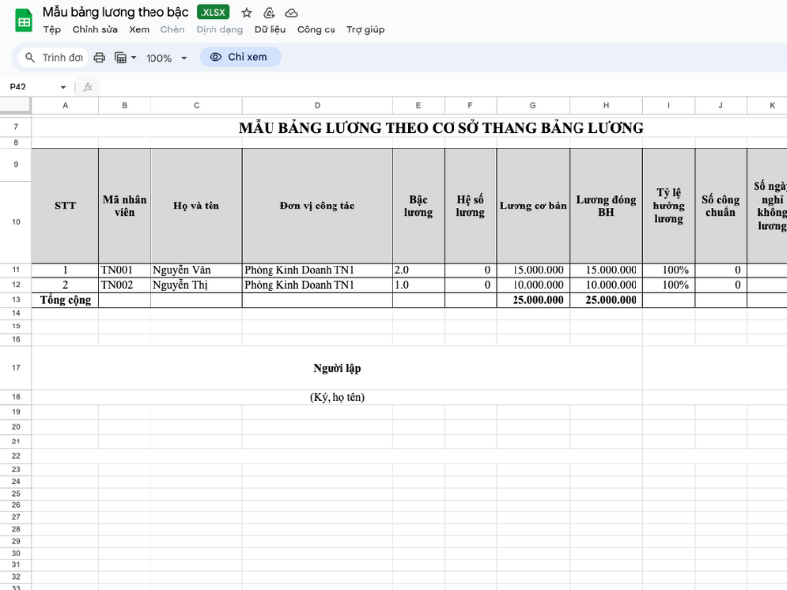The width and height of the screenshot is (787, 590).
Task: Select the paint format tool
Action: [x=120, y=57]
